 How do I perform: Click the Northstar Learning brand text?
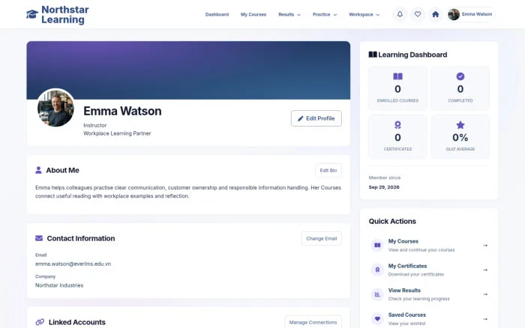pyautogui.click(x=65, y=14)
